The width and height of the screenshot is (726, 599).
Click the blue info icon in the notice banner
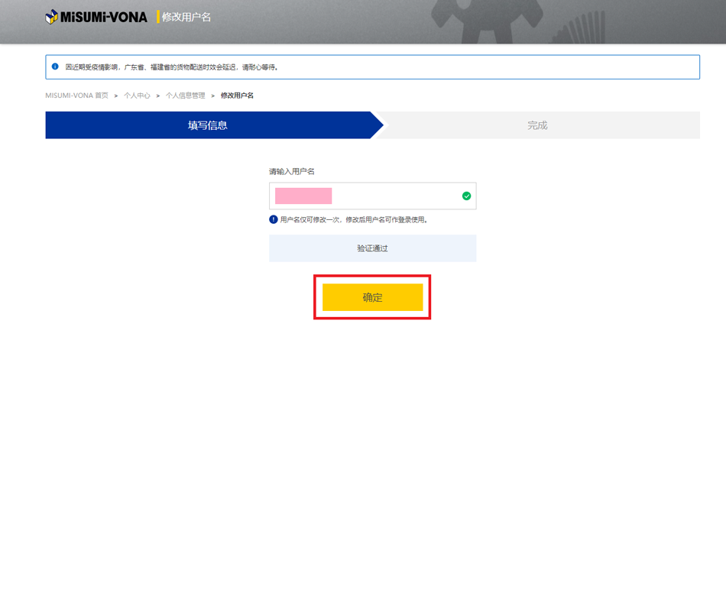(x=55, y=67)
